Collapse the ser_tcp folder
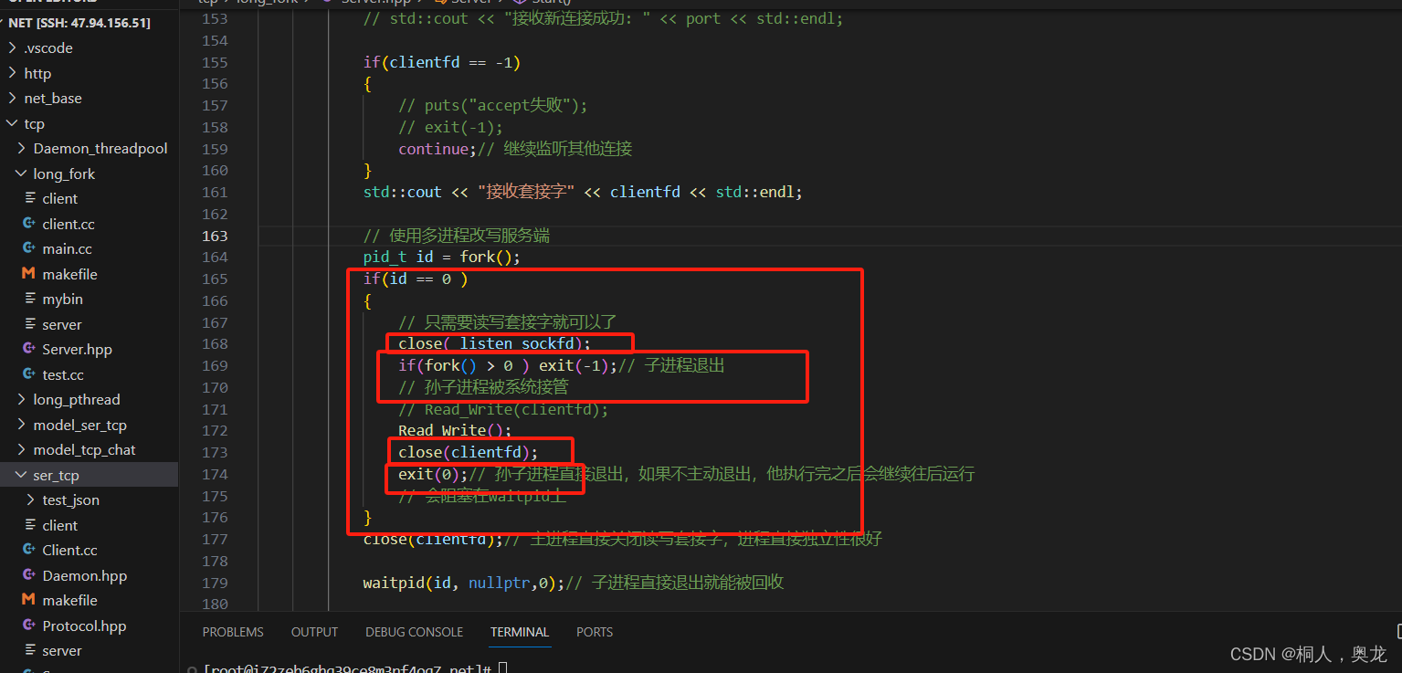 tap(22, 475)
